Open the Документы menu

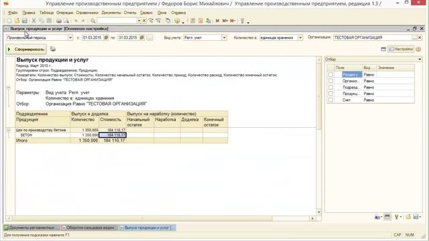111,13
